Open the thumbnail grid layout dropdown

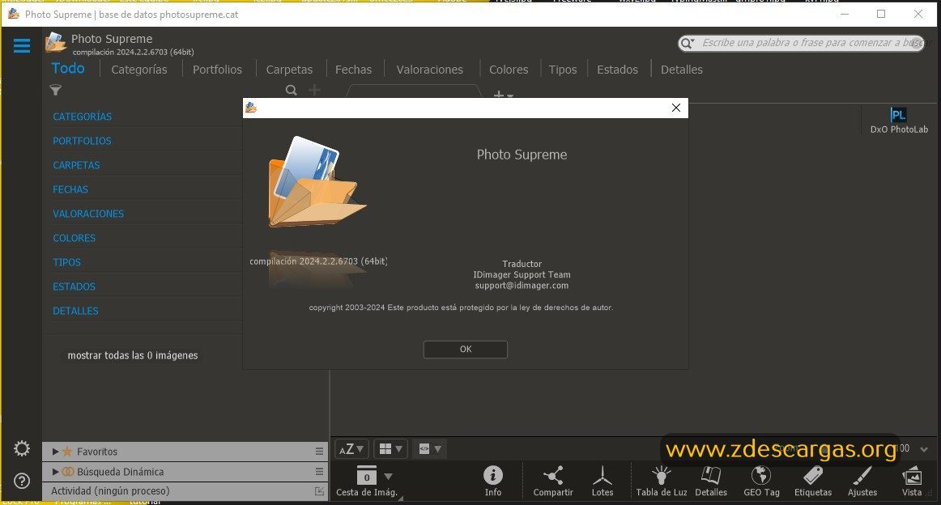(390, 448)
